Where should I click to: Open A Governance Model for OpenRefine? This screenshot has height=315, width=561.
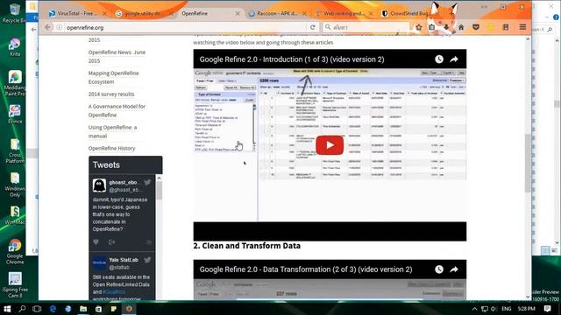click(117, 111)
